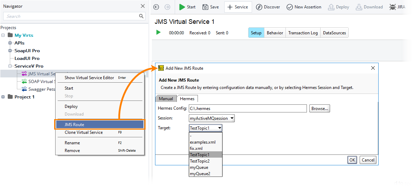This screenshot has height=186, width=412.
Task: Open the Session dropdown myActiveMQsession
Action: click(212, 118)
